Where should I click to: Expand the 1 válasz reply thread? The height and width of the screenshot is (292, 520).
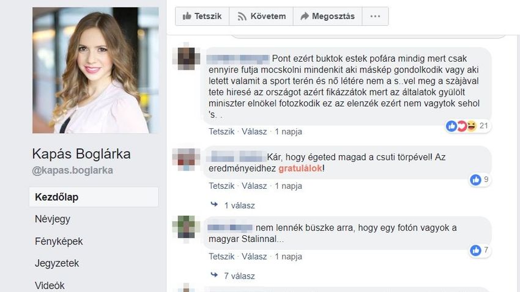click(x=233, y=205)
